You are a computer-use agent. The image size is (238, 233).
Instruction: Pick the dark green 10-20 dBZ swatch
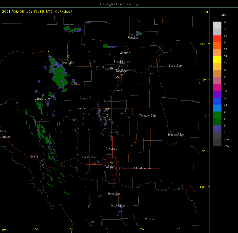(217, 122)
